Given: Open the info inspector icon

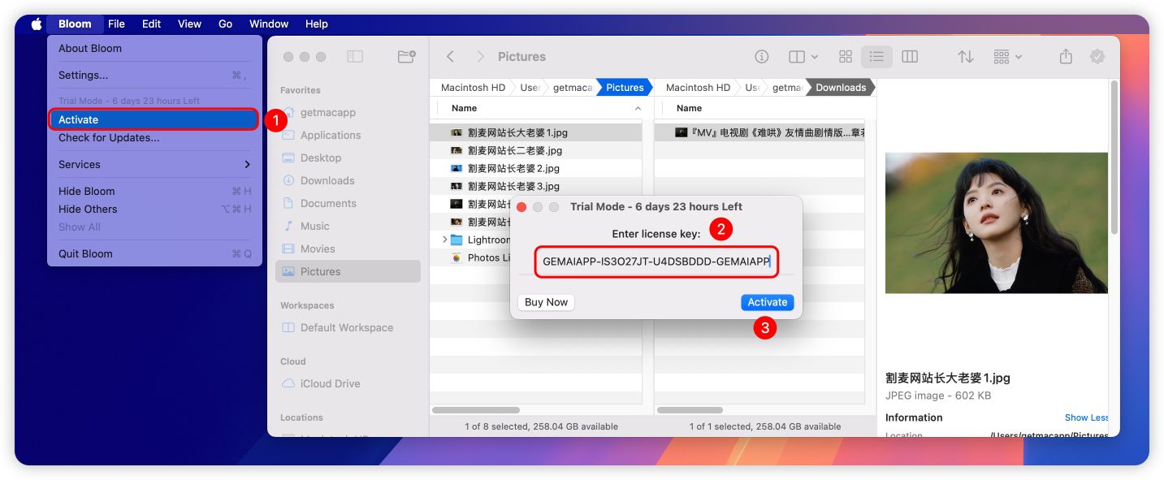Looking at the screenshot, I should pos(761,57).
